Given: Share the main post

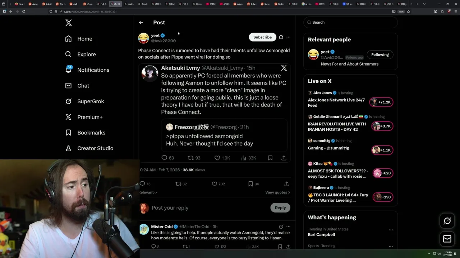Looking at the screenshot, I should (286, 184).
